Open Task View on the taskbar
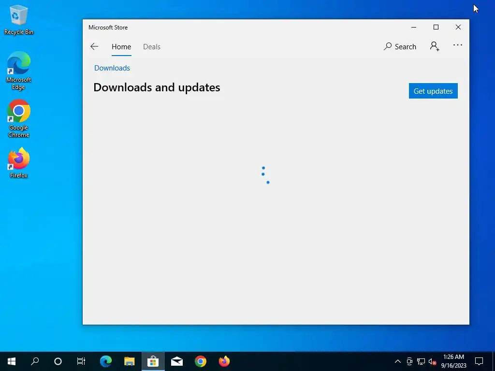 tap(81, 361)
